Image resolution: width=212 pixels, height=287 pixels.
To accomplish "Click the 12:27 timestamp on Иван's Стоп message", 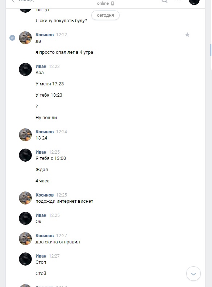I will pyautogui.click(x=54, y=256).
